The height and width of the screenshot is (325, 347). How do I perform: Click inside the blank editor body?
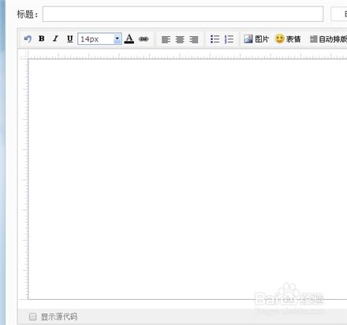click(188, 179)
